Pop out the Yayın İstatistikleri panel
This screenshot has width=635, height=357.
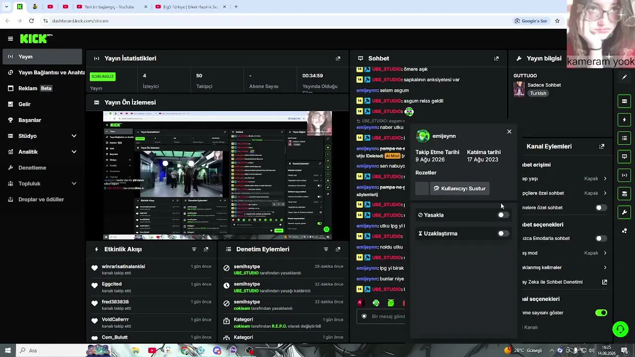(x=338, y=59)
